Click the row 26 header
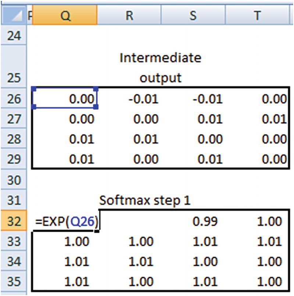The width and height of the screenshot is (294, 296). point(13,99)
